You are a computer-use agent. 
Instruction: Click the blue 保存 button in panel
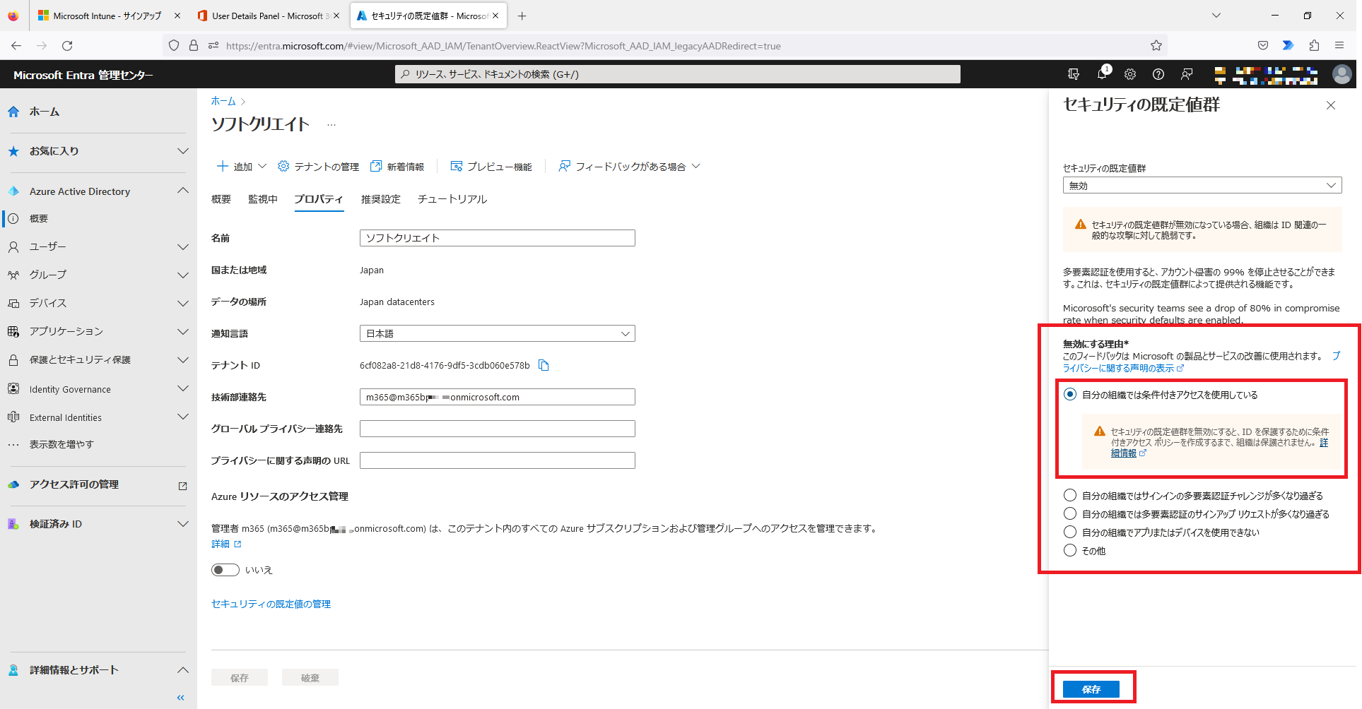[x=1091, y=689]
